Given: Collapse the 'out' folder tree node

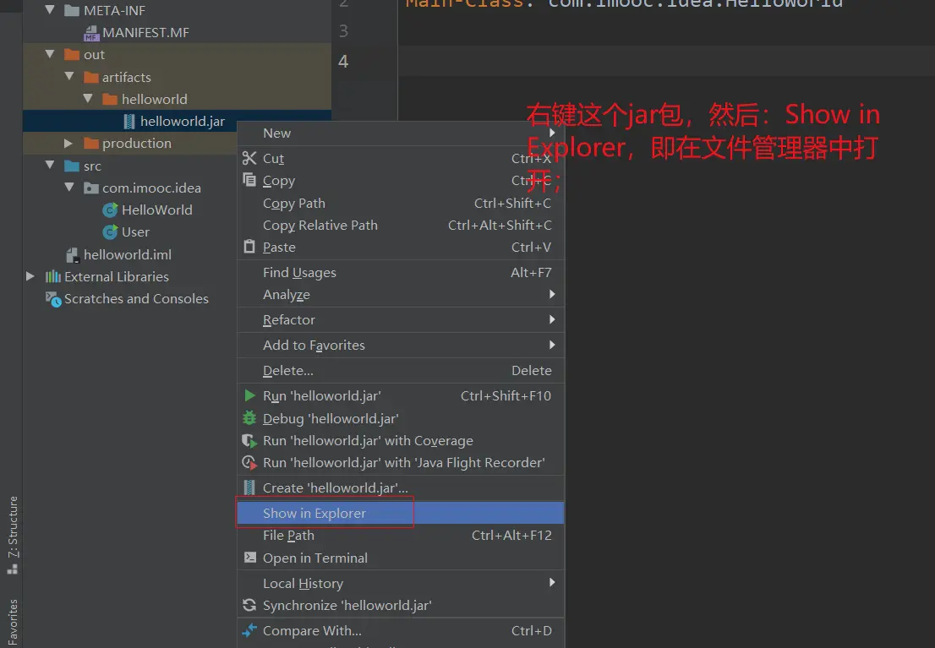Looking at the screenshot, I should click(51, 55).
